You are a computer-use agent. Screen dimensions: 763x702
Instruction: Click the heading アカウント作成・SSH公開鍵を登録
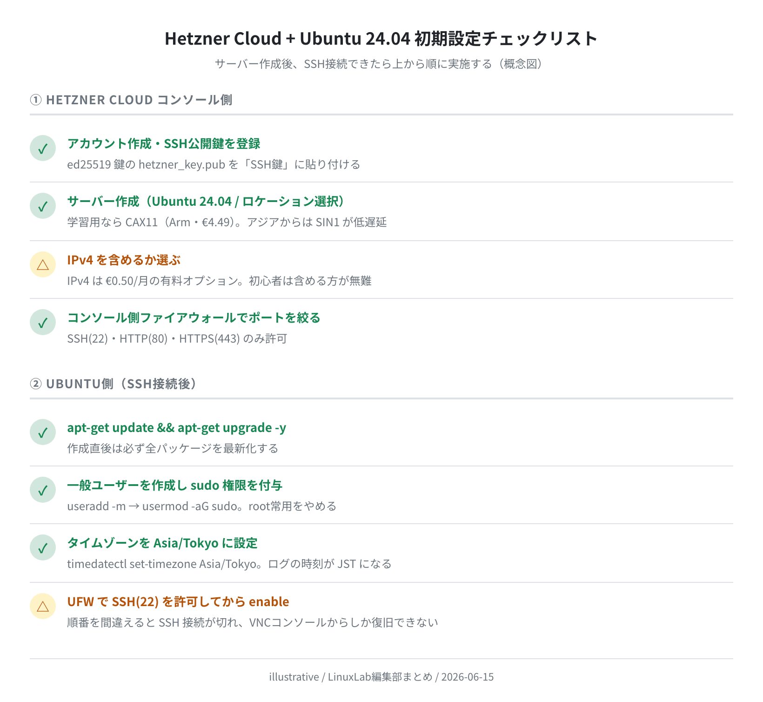tap(164, 143)
